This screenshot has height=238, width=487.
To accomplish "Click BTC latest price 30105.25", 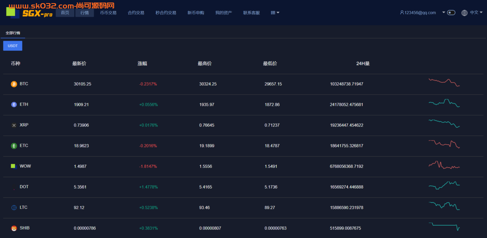I will pos(82,84).
